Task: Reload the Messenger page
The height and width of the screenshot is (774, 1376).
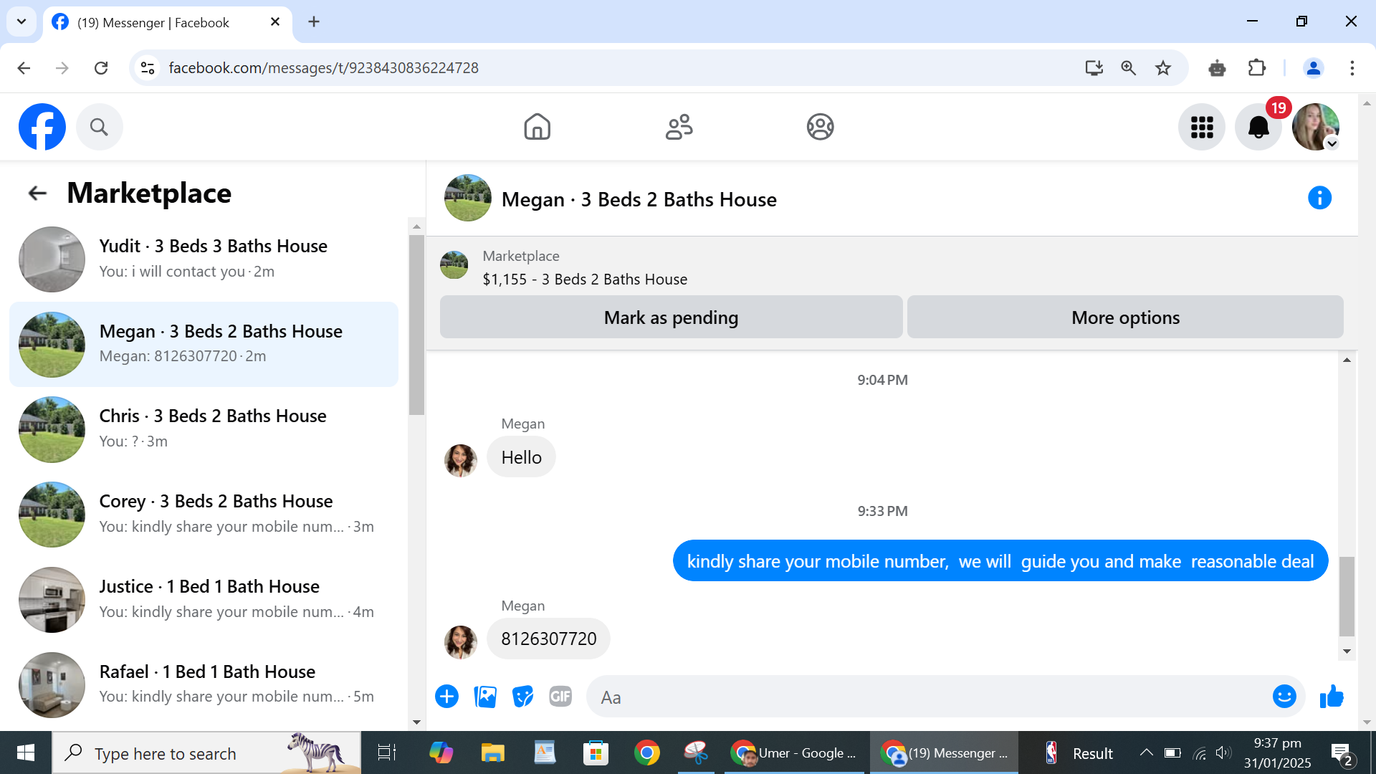Action: [x=101, y=68]
